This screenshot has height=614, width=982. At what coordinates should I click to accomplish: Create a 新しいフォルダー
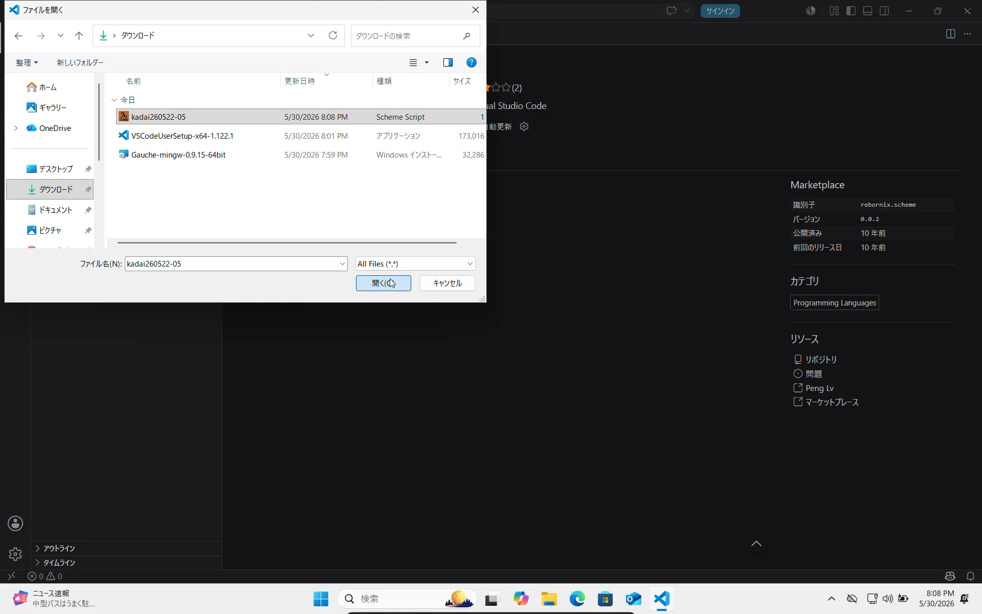[80, 62]
